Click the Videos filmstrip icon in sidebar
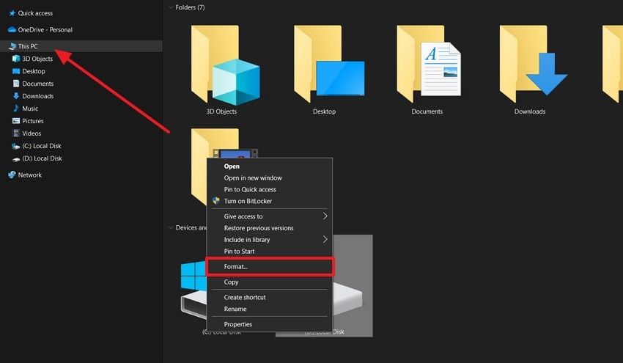 pyautogui.click(x=16, y=133)
